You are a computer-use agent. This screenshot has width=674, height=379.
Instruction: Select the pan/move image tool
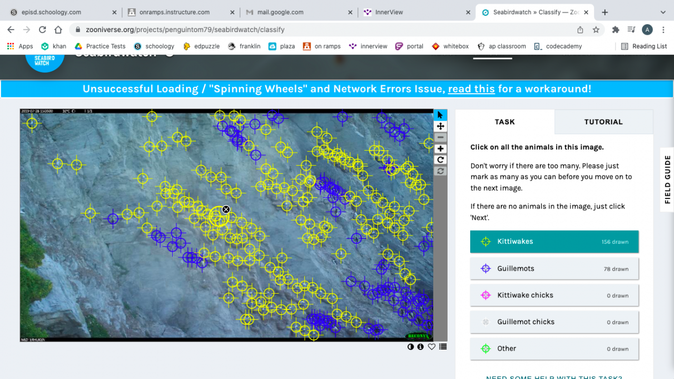click(440, 126)
